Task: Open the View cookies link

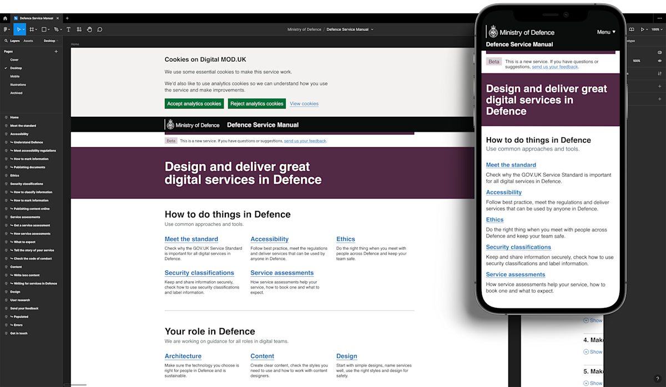Action: pos(304,104)
